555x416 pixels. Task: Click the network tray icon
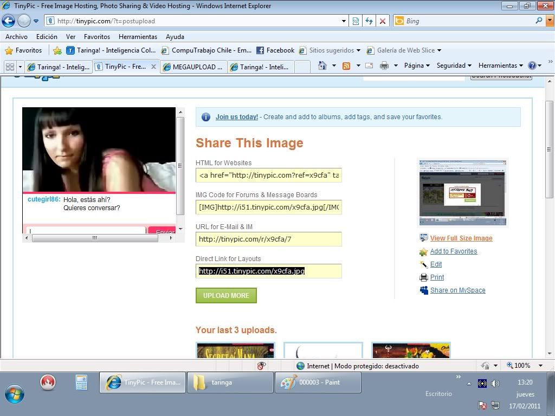pyautogui.click(x=495, y=405)
